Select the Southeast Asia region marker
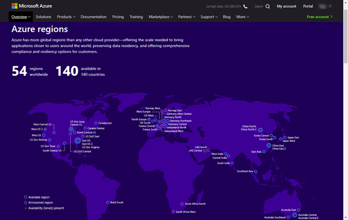The height and width of the screenshot is (220, 348). (x=256, y=171)
